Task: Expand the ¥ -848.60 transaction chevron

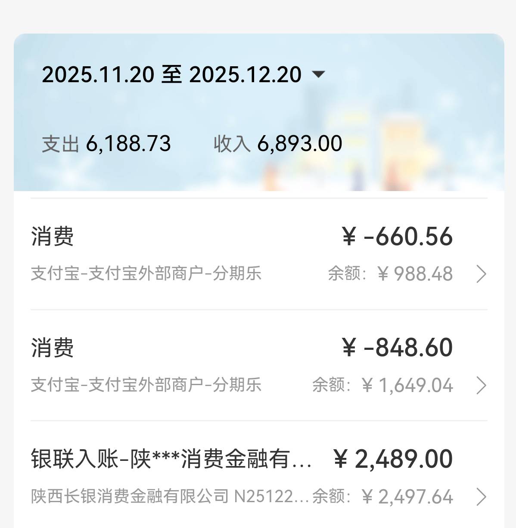Action: click(481, 385)
